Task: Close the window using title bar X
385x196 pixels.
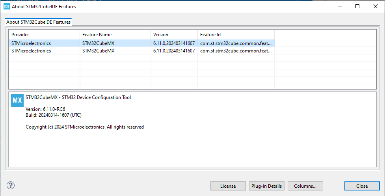Action: coord(376,6)
